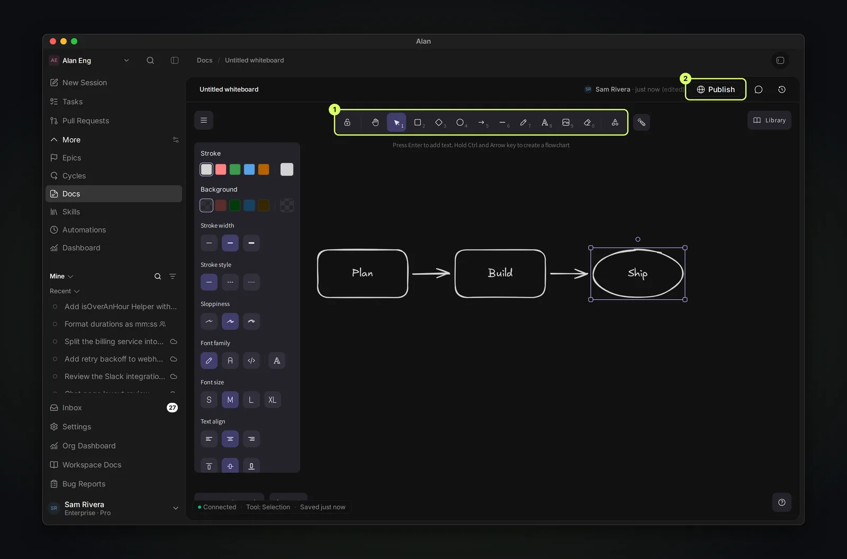Open the "Format durations as mm:ss" session
The image size is (847, 559).
[114, 324]
